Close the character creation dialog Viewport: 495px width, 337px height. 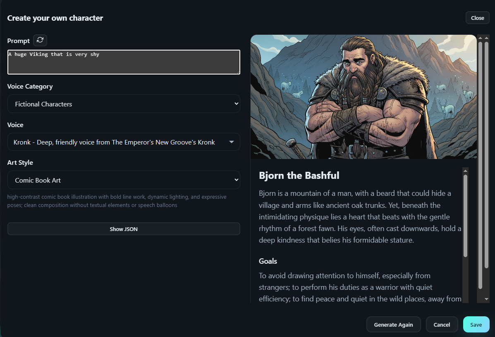477,18
